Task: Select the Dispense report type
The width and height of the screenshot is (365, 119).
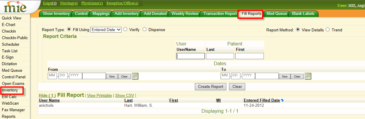Action: pyautogui.click(x=145, y=30)
